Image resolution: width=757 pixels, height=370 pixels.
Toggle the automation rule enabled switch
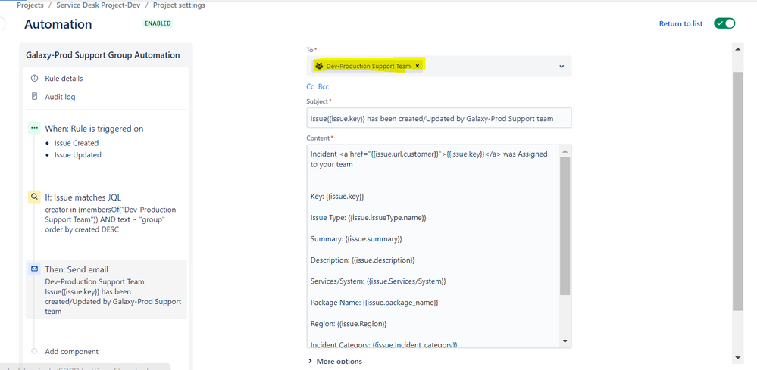724,23
